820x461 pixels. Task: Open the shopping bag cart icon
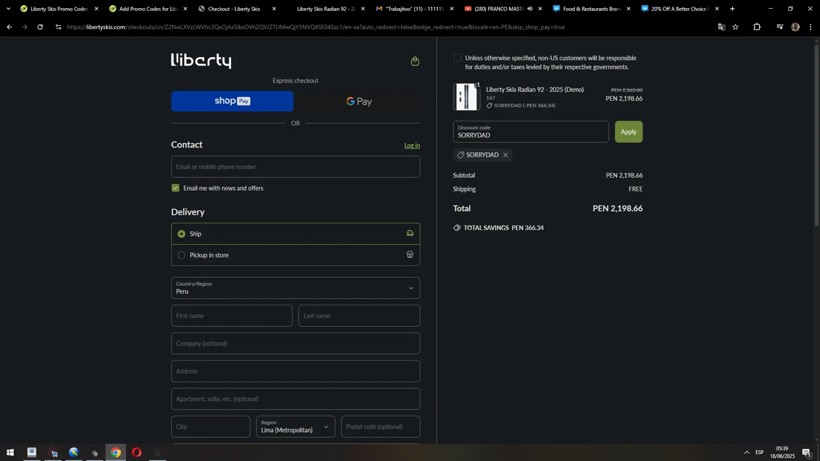[x=415, y=61]
